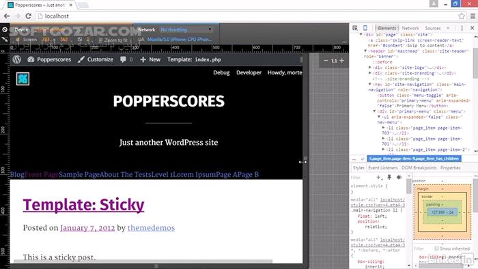Click the screen width value 783
The width and height of the screenshot is (478, 269).
(46, 40)
